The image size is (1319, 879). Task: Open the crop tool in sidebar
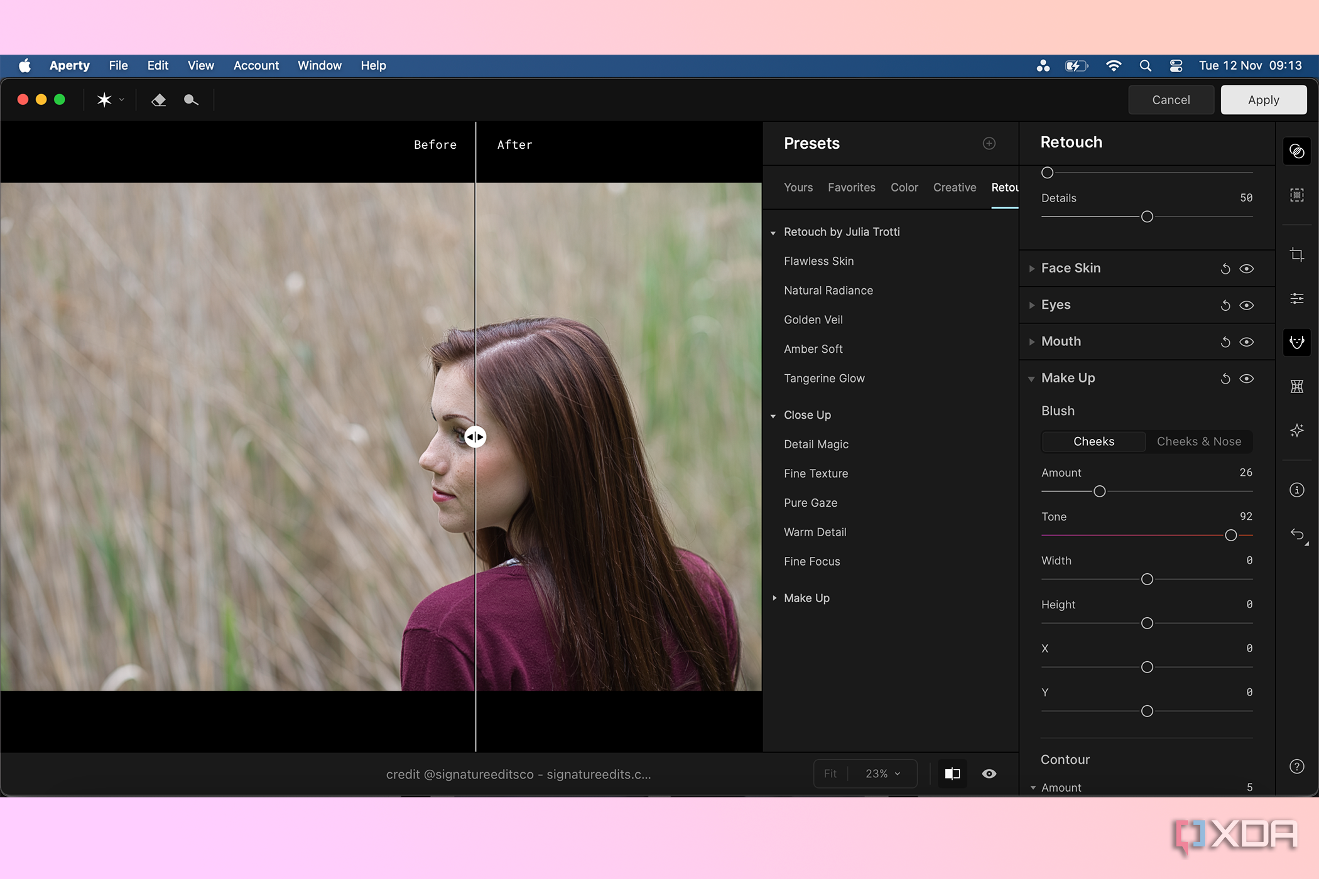pyautogui.click(x=1296, y=254)
